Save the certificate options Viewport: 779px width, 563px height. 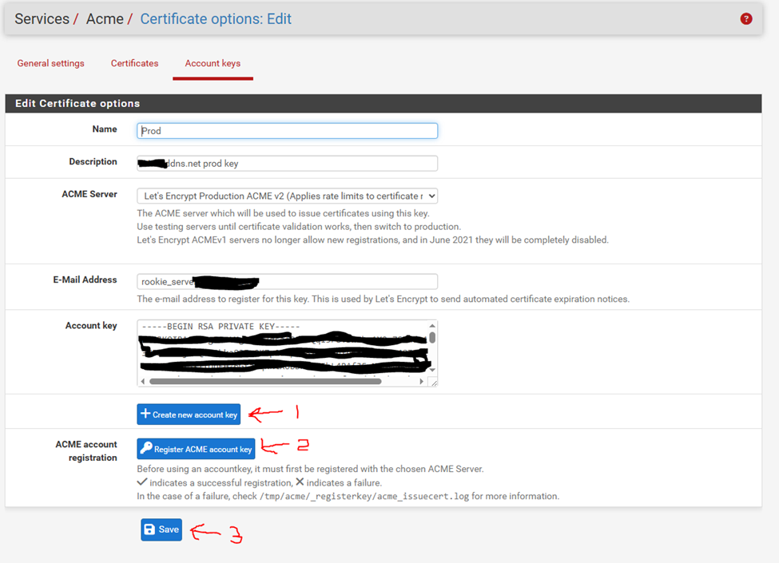(161, 529)
